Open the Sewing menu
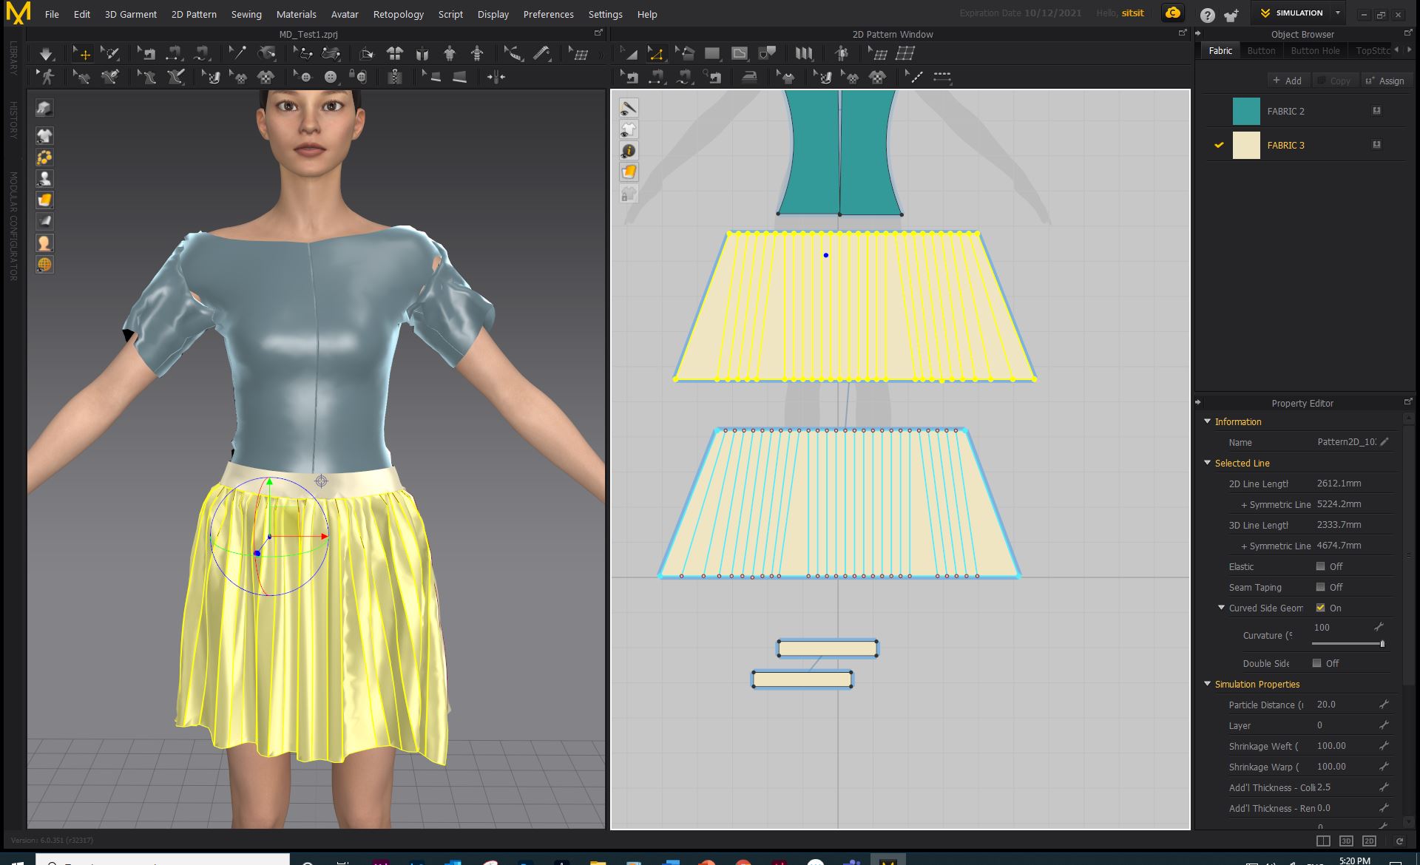This screenshot has height=865, width=1420. [246, 14]
